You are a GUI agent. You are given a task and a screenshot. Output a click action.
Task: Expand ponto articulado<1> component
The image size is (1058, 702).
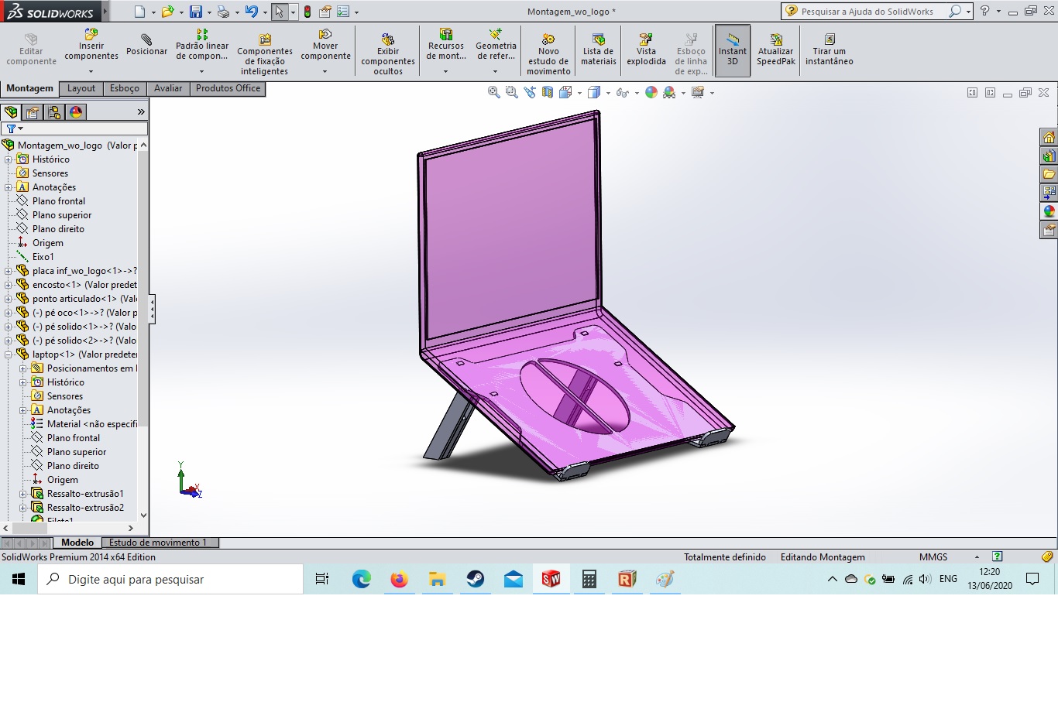pyautogui.click(x=9, y=299)
